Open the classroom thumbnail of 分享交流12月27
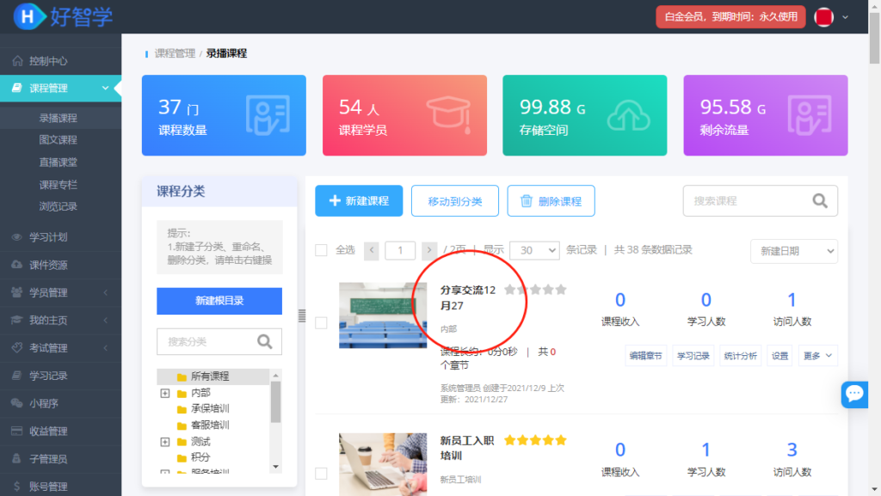 click(x=383, y=315)
